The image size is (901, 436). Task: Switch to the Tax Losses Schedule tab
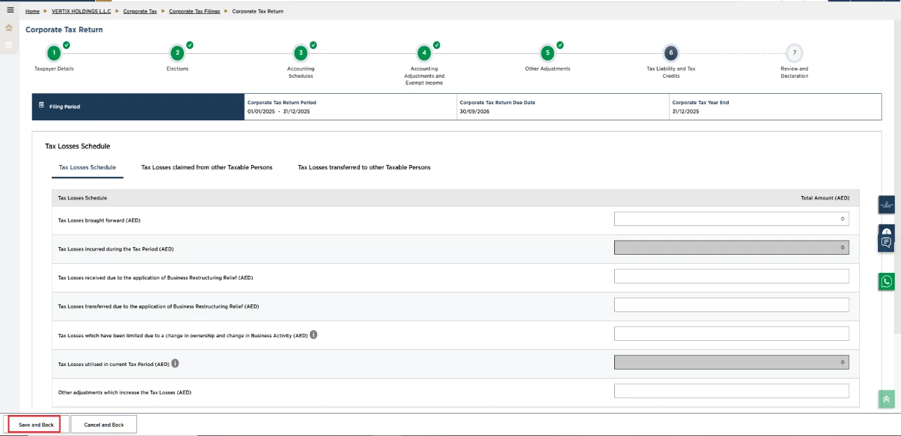coord(87,167)
